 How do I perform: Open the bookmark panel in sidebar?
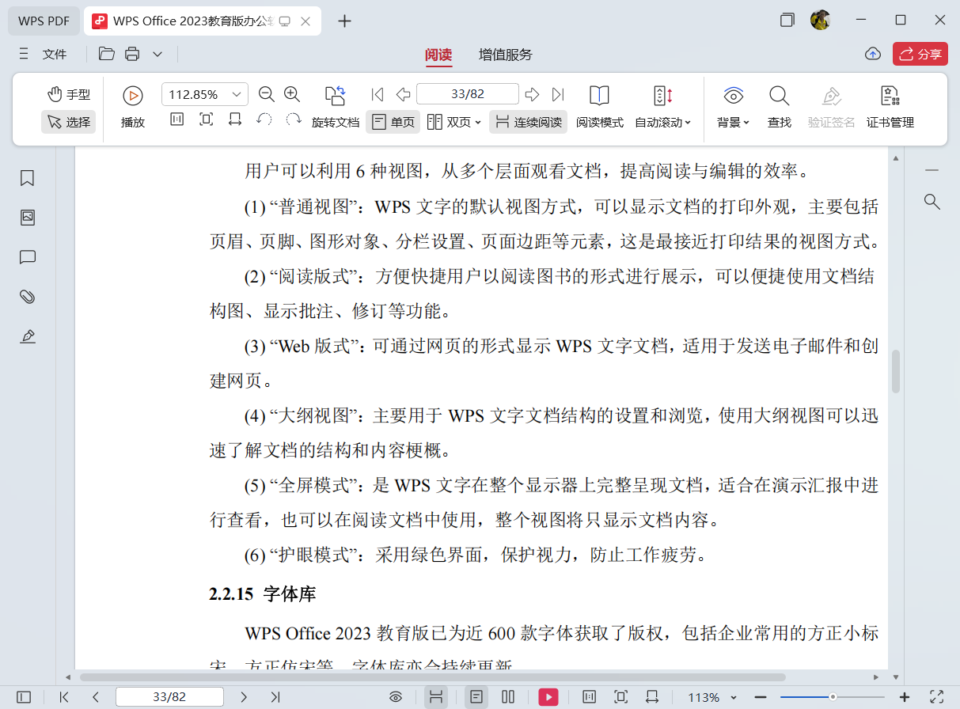pyautogui.click(x=28, y=178)
